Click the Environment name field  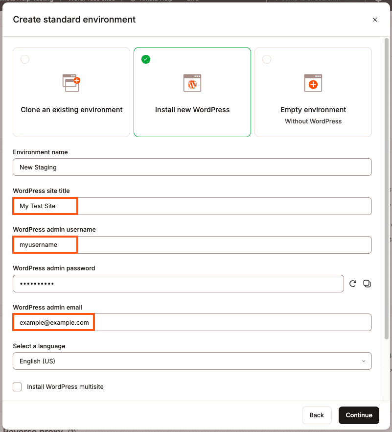[192, 167]
